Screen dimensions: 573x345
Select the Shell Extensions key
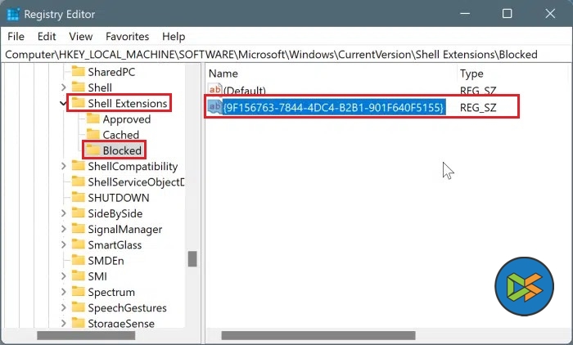click(127, 103)
